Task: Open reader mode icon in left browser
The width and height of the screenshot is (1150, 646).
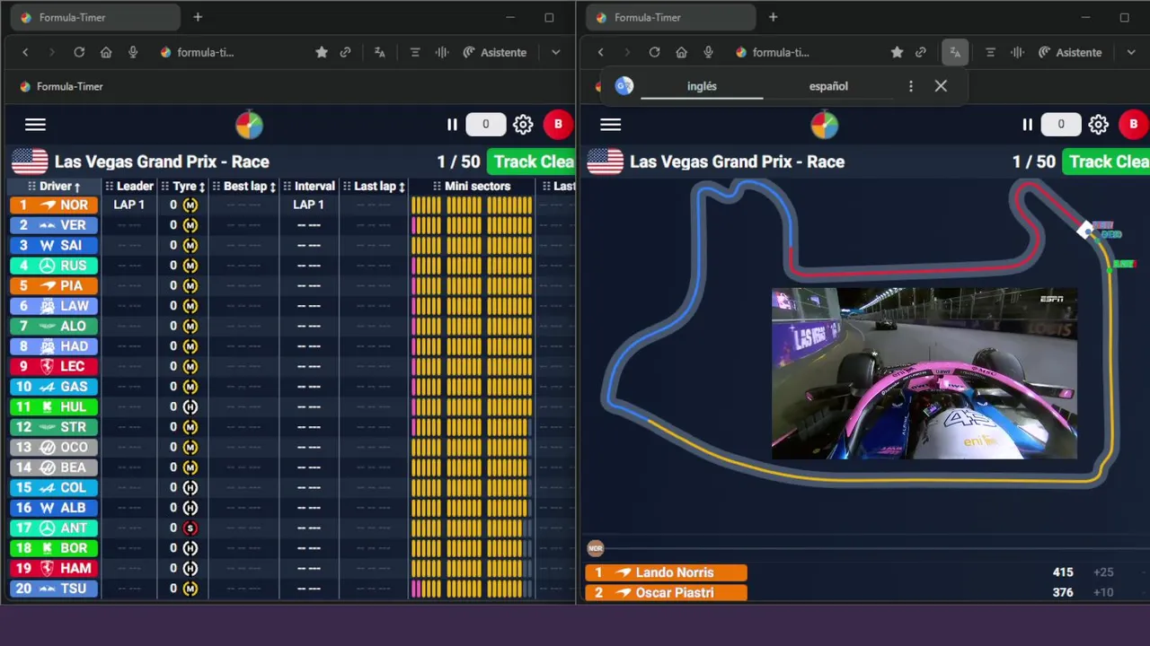Action: [x=415, y=52]
